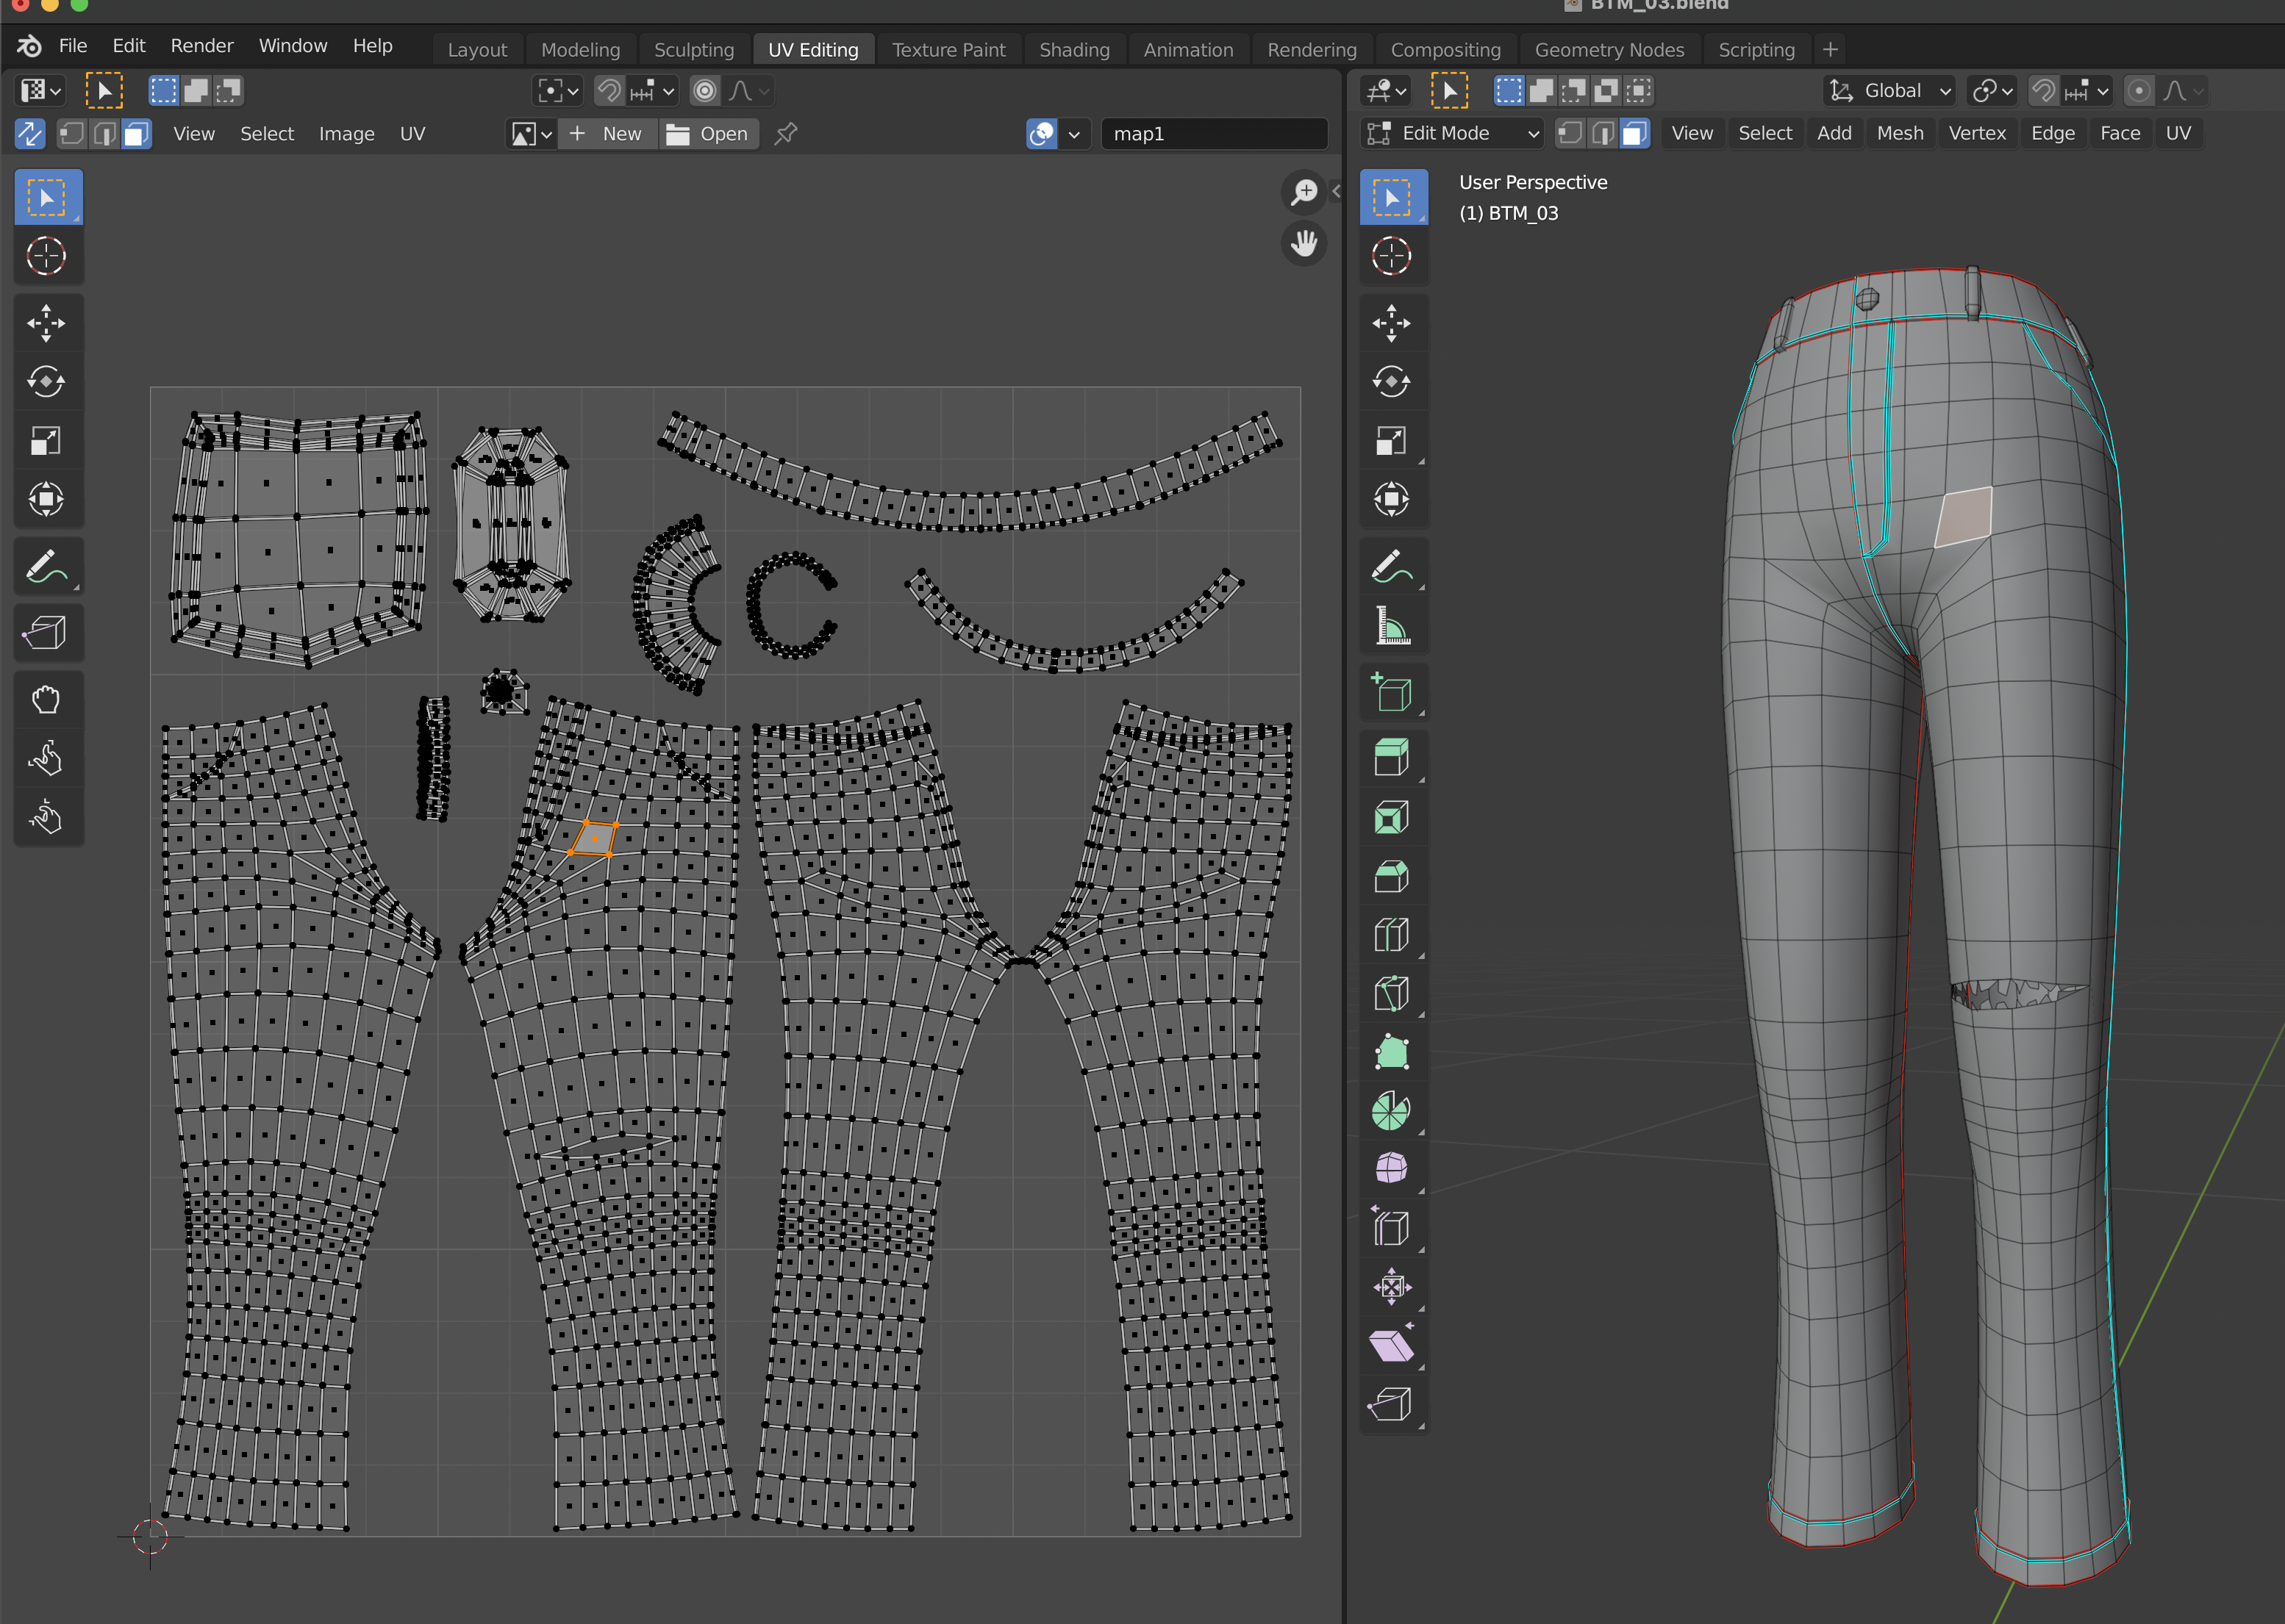Switch to the Texture Paint workspace tab
2285x1624 pixels.
click(x=948, y=49)
